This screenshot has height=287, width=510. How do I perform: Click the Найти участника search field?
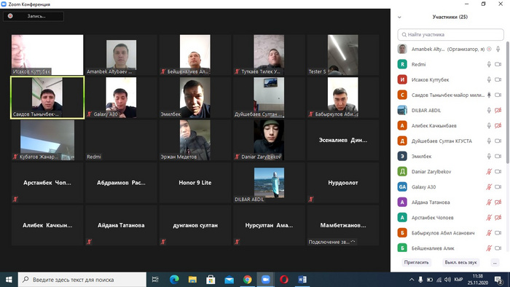point(450,34)
